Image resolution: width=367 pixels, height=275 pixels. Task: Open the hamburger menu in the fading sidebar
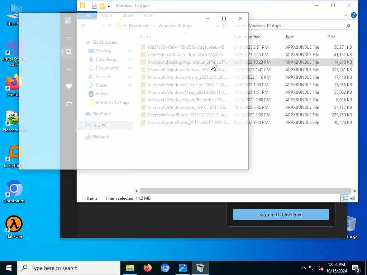(69, 38)
